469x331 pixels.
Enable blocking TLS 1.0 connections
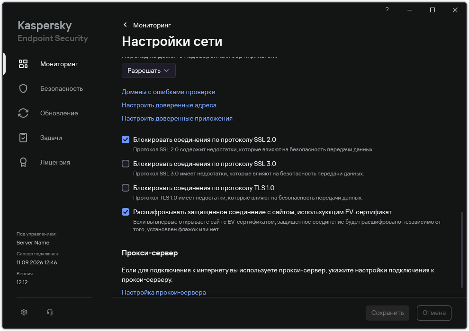tap(126, 188)
